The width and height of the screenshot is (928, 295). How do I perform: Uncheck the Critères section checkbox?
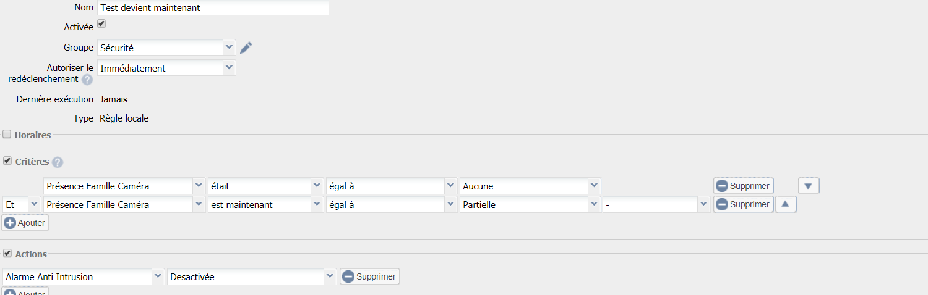pos(7,160)
